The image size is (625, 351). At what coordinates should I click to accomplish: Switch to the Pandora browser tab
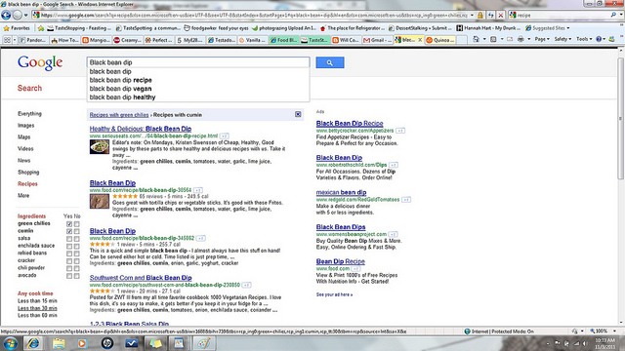(x=33, y=40)
